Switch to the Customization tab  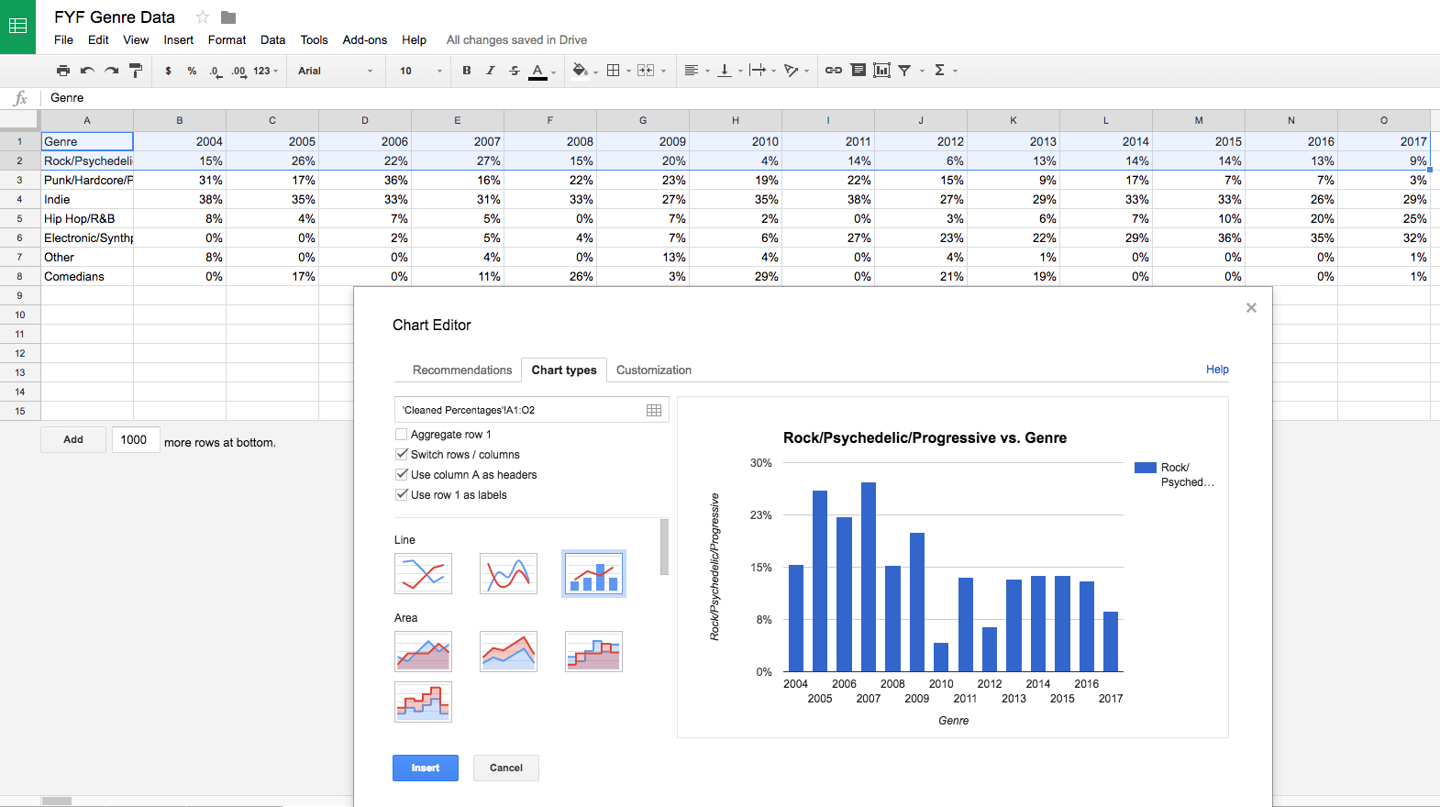(654, 370)
